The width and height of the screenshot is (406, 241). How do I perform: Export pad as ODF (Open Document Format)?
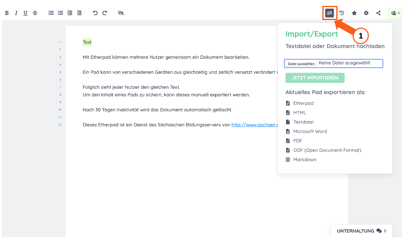[x=323, y=150]
